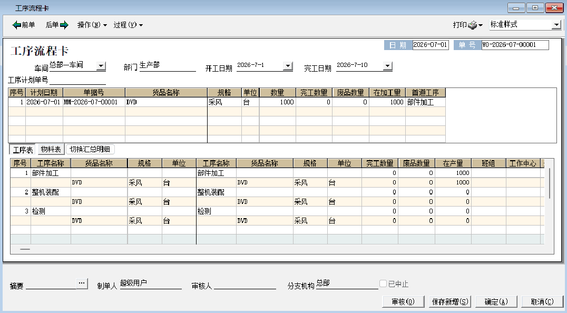Open the 开工日期 date picker dropdown

(x=288, y=66)
